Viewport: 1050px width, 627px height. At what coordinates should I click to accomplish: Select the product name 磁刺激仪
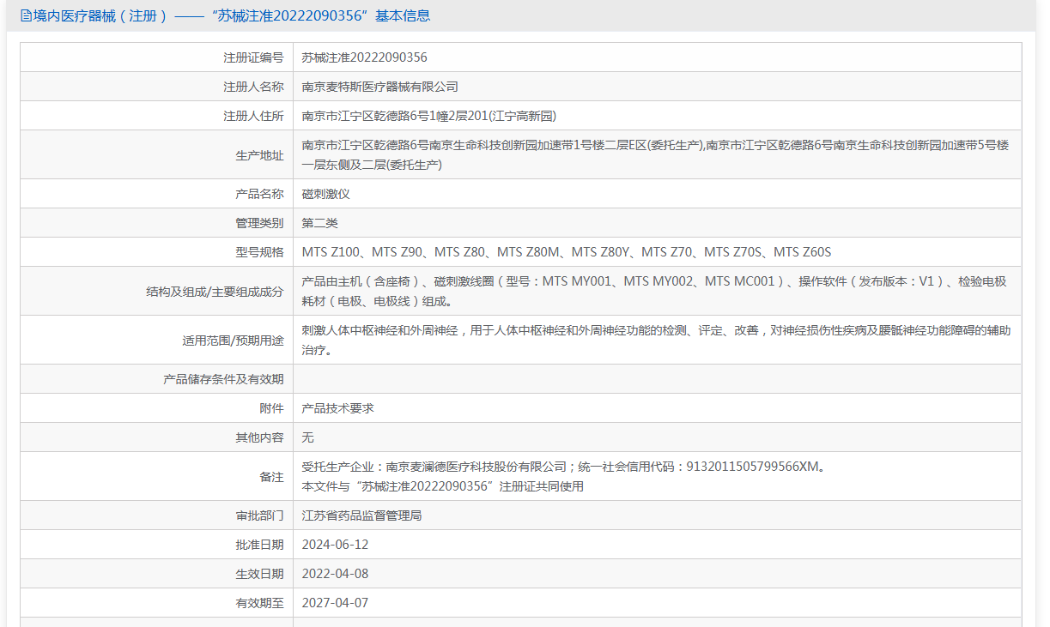[326, 194]
